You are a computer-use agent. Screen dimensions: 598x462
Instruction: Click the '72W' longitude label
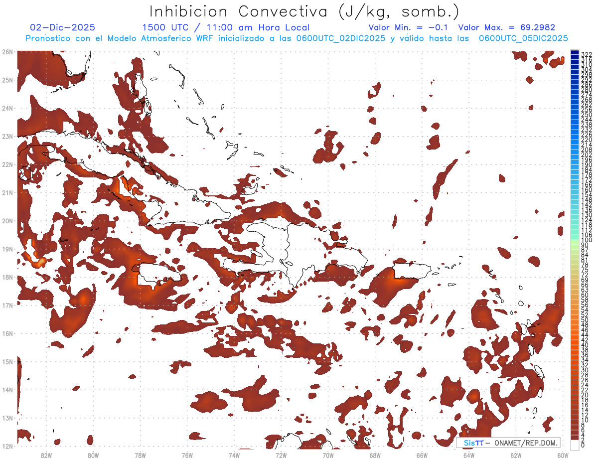click(x=281, y=455)
